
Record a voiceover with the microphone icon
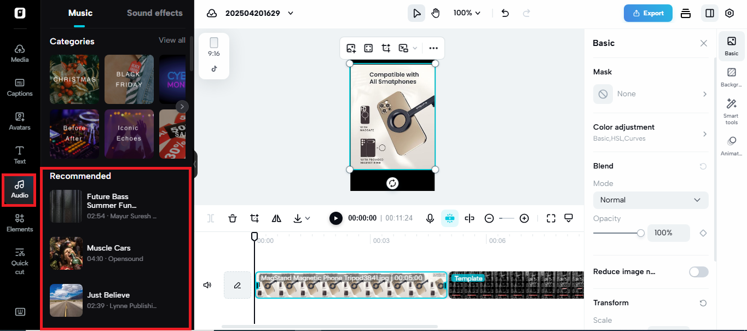point(430,218)
